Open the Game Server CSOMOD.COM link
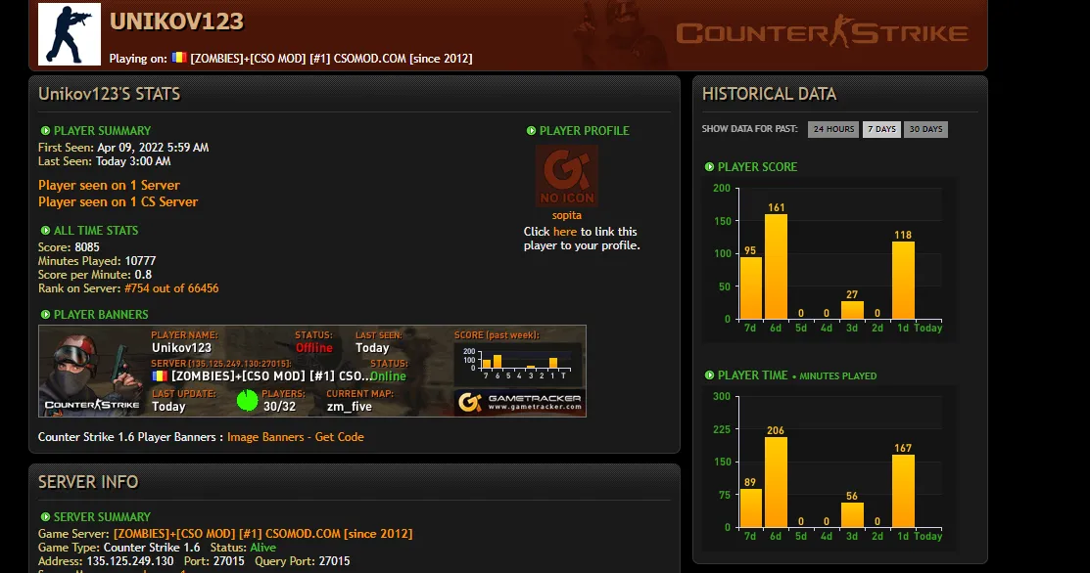The image size is (1090, 573). pos(262,534)
